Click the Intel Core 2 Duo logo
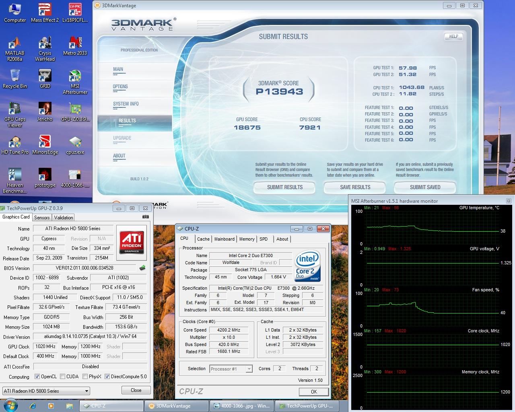This screenshot has height=412, width=515. [307, 266]
